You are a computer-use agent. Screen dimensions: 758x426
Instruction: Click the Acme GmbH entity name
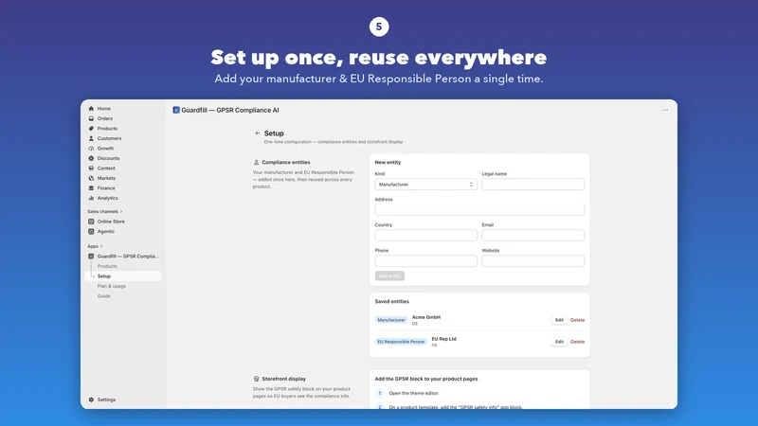pos(425,317)
